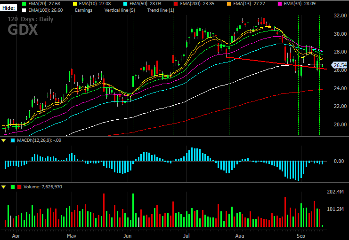
Task: Click the Jun label on time axis
Action: (x=128, y=236)
